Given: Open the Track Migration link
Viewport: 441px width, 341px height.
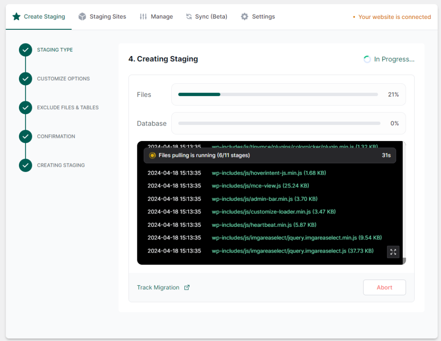Looking at the screenshot, I should [158, 288].
